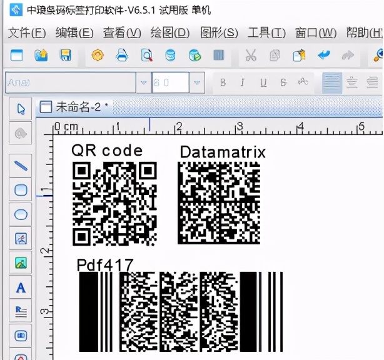Select the QR code text label
Screen dimensions: 384x360
[107, 150]
